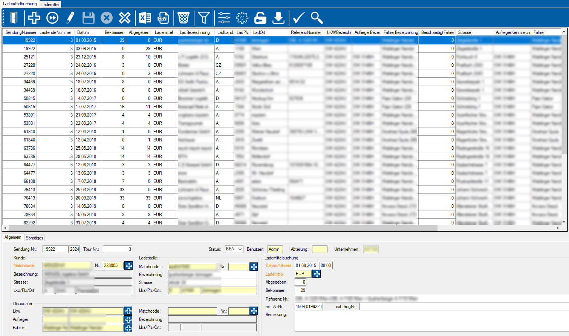Viewport: 569px width, 336px height.
Task: Click the date field 01.09.2015
Action: click(x=307, y=265)
